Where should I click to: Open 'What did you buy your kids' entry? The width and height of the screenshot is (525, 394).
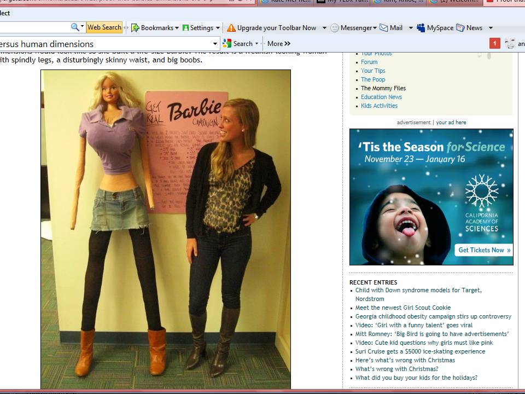tap(416, 378)
